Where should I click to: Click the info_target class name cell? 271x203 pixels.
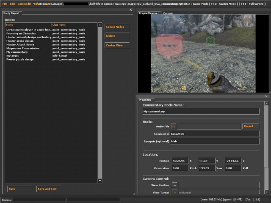pyautogui.click(x=60, y=56)
